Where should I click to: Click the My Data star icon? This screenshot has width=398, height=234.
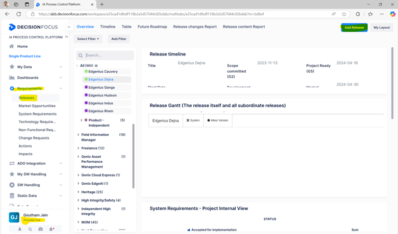pyautogui.click(x=12, y=67)
